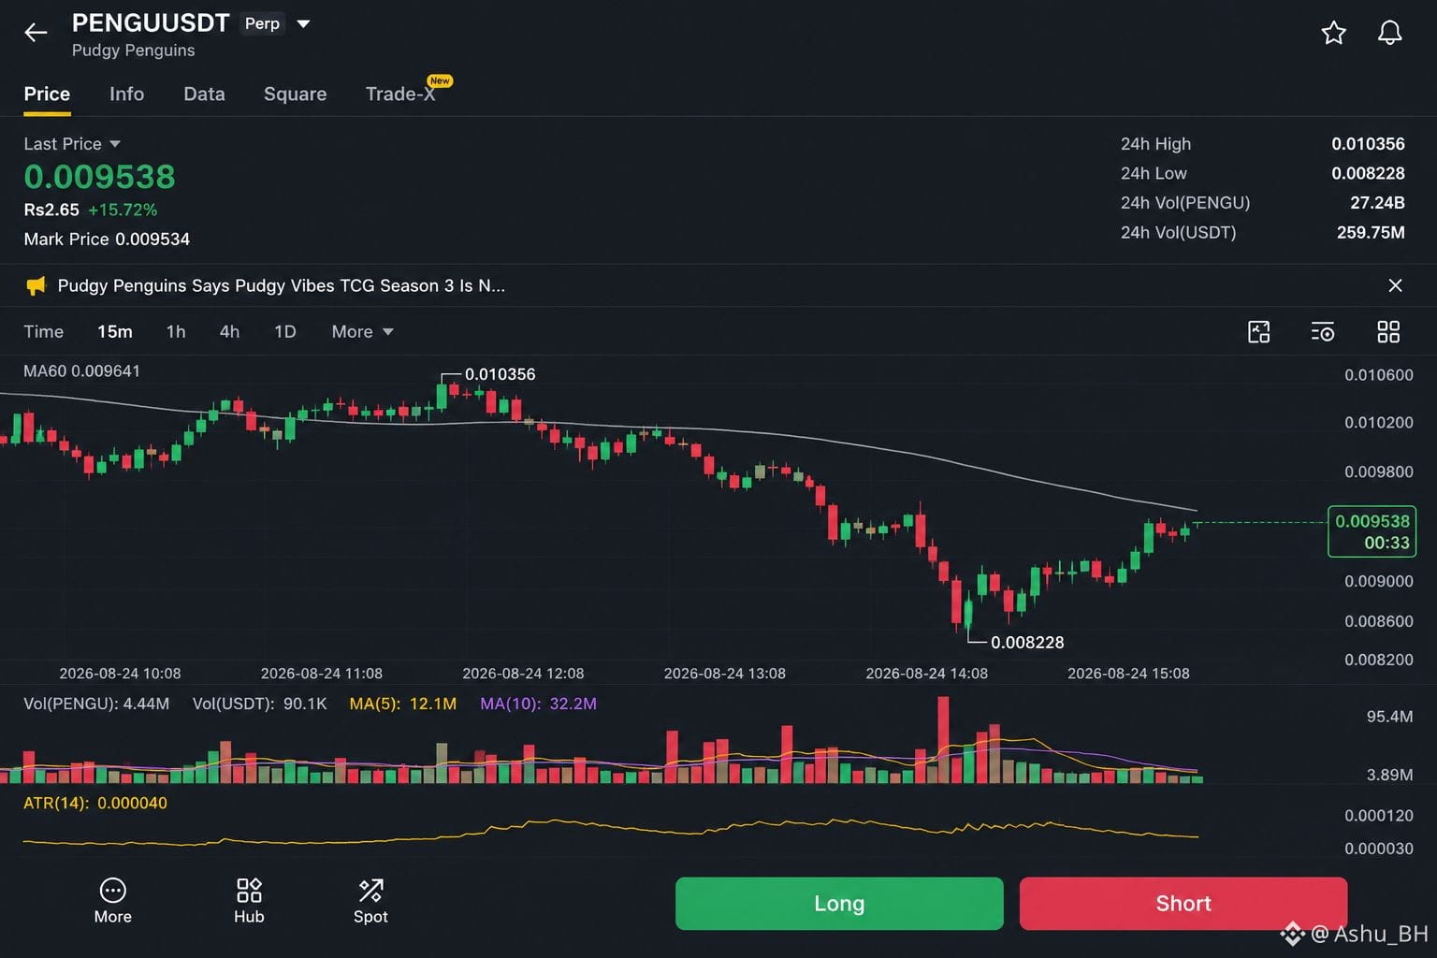1437x958 pixels.
Task: Select the 4h chart interval
Action: (x=229, y=331)
